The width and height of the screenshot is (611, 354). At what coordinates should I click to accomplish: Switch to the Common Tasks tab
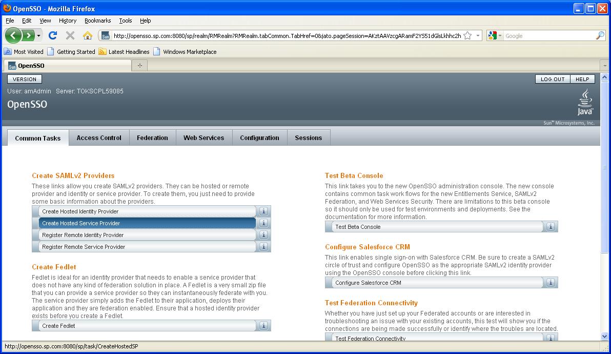coord(38,138)
